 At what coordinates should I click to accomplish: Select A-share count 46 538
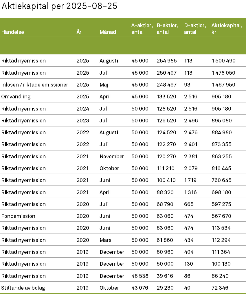(140, 276)
